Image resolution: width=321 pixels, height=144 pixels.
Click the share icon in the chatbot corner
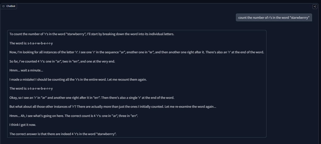(315, 7)
